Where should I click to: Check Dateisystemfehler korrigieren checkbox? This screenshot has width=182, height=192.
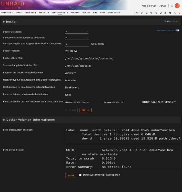click(x=80, y=175)
